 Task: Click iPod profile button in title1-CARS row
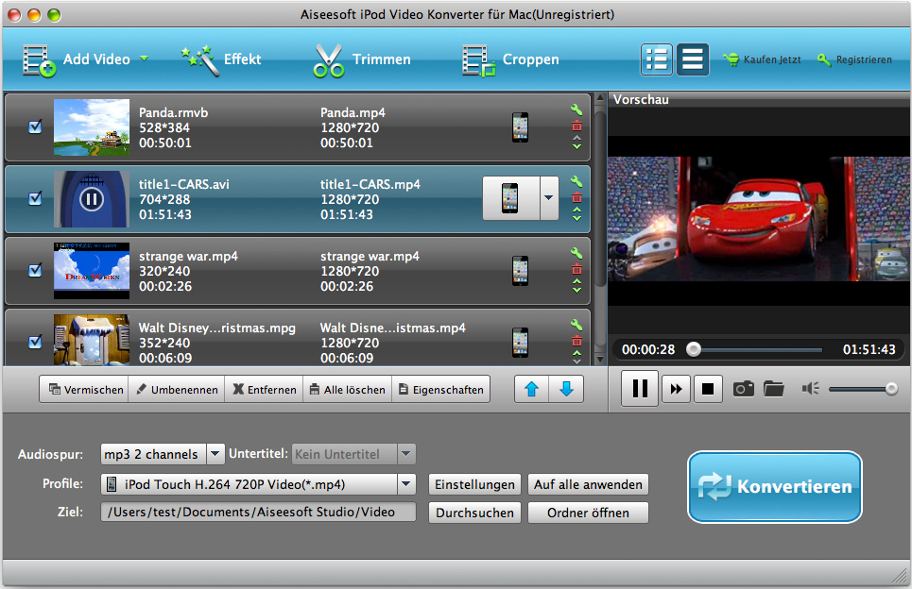pos(510,198)
